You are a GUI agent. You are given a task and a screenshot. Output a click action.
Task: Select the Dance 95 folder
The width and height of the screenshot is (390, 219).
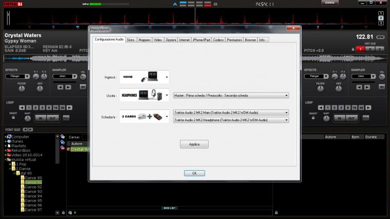tap(33, 201)
